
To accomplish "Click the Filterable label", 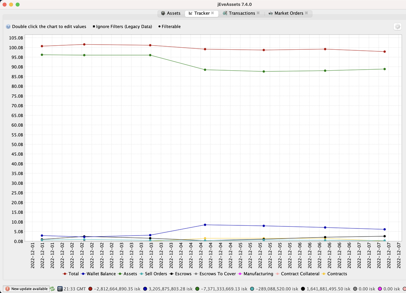I will [x=171, y=27].
